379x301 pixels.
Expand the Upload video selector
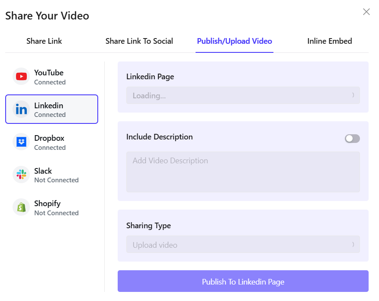(243, 244)
